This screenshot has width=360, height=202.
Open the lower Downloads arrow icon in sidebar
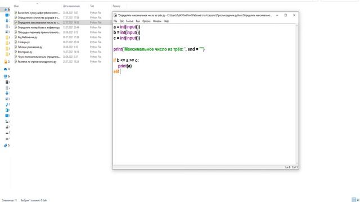[x=7, y=93]
